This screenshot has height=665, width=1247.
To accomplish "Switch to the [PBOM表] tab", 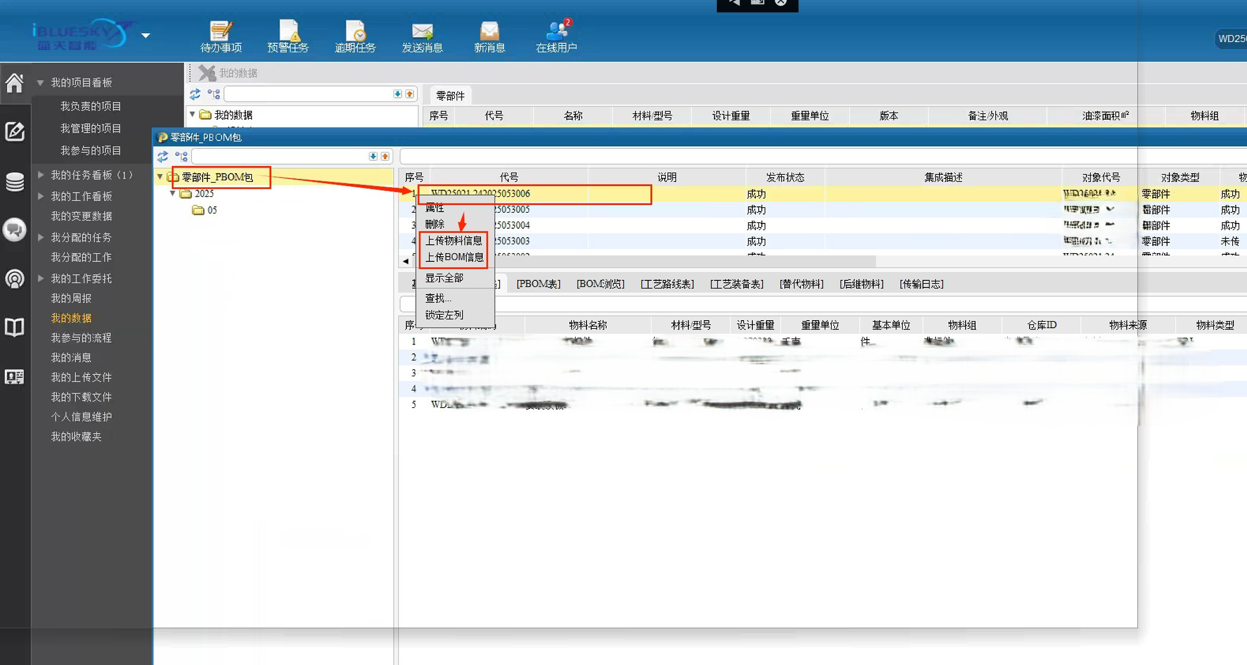I will pos(538,284).
